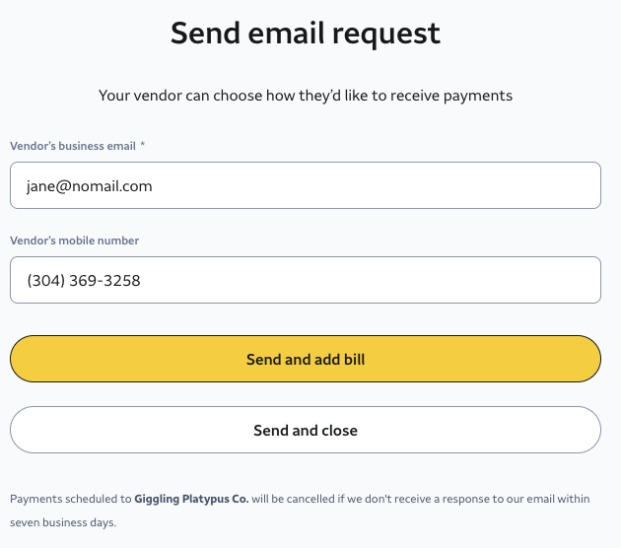Viewport: 621px width, 548px height.
Task: Click the "Vendor's mobile number" label
Action: pos(74,240)
